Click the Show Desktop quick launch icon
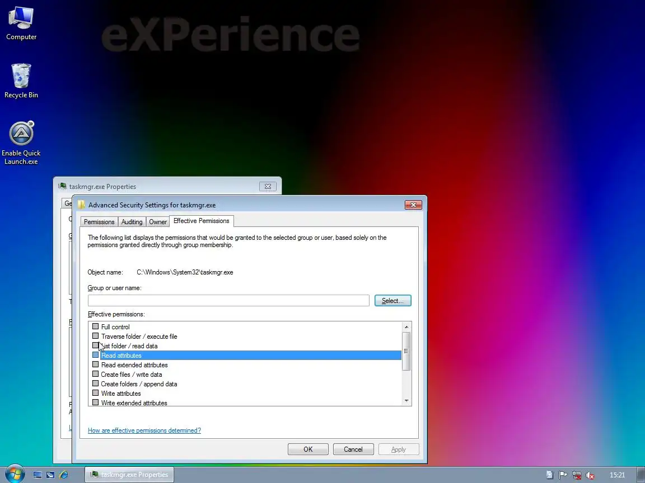Viewport: 645px width, 483px height. pyautogui.click(x=38, y=475)
